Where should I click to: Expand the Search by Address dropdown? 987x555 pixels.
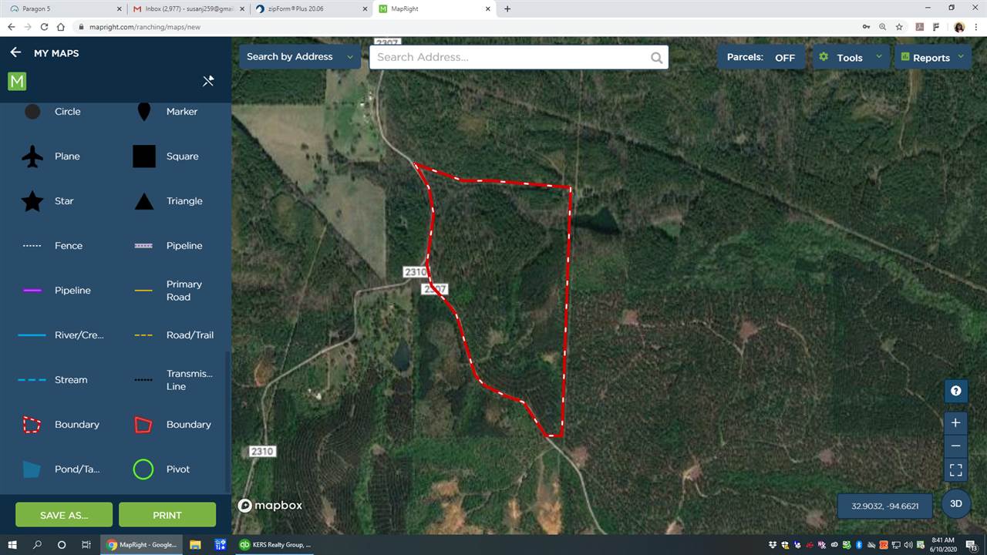(x=300, y=56)
